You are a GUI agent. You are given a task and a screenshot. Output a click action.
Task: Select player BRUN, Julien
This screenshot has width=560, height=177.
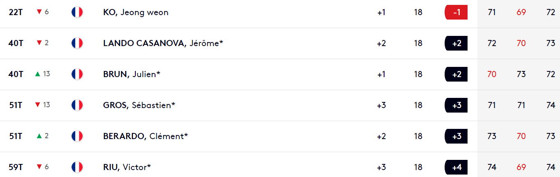tap(131, 74)
